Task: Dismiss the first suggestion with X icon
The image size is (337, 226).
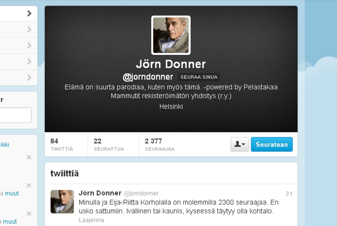Action: tap(29, 157)
